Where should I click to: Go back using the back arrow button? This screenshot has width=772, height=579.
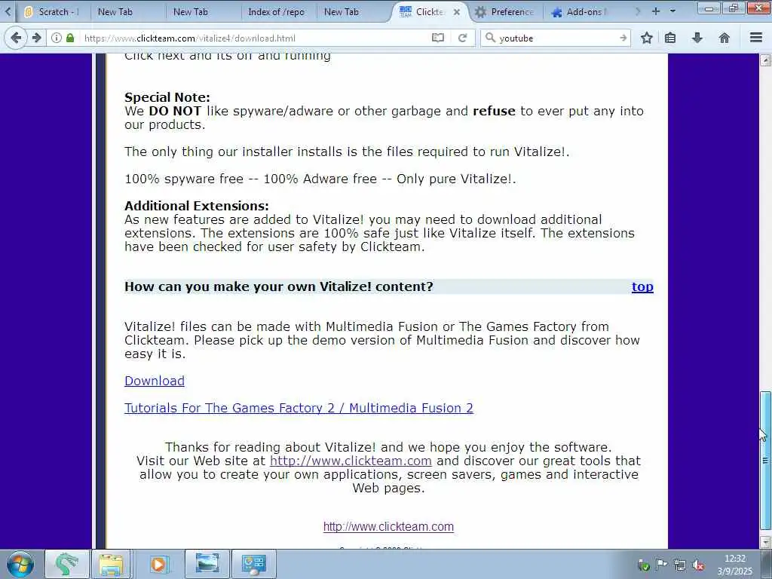16,38
